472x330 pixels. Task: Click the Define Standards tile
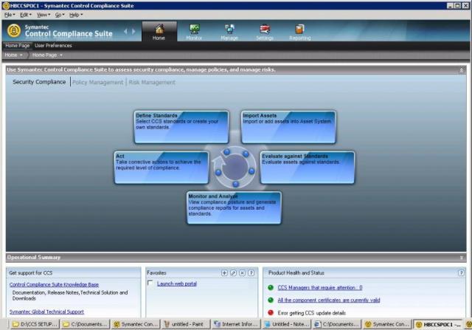[x=181, y=127]
